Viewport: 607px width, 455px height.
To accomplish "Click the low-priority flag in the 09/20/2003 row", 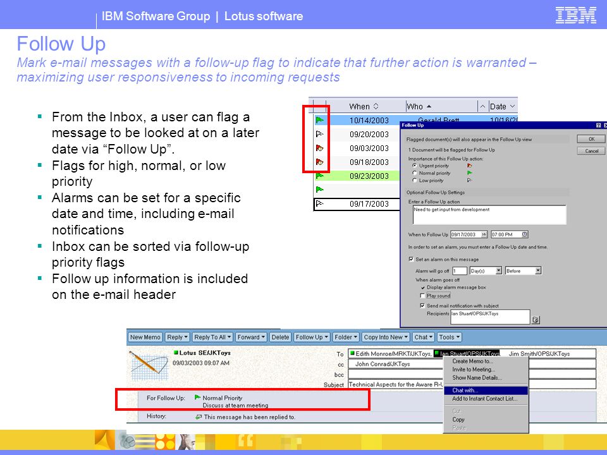I will [x=319, y=134].
